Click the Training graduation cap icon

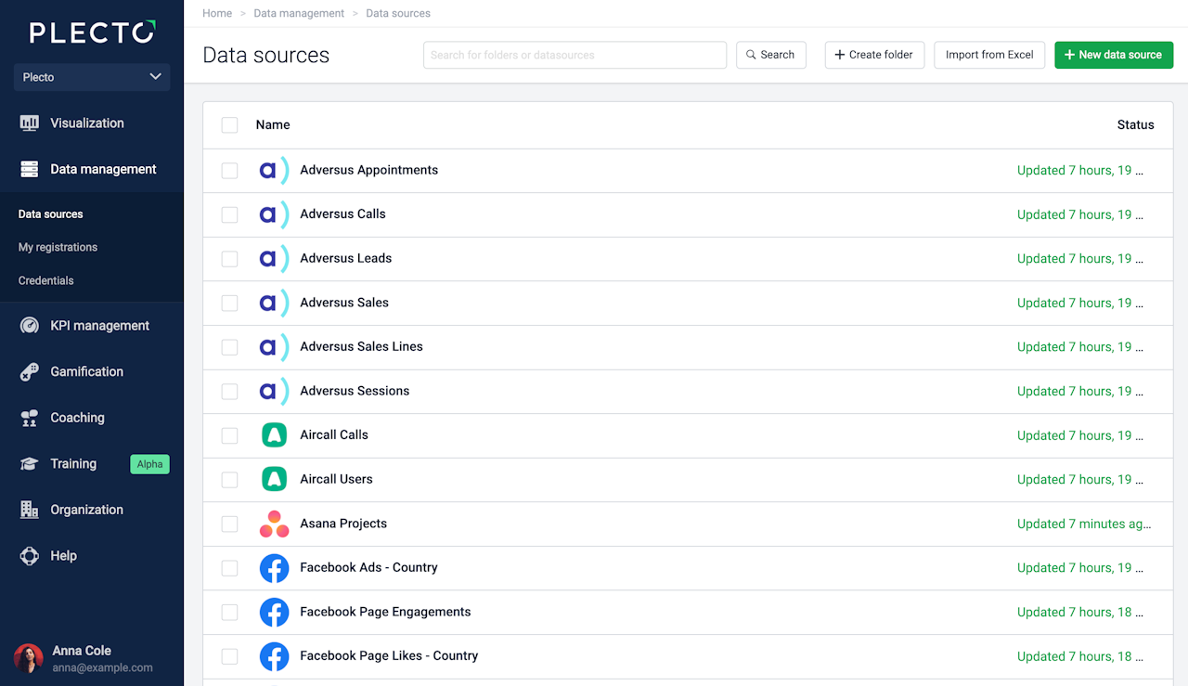click(30, 464)
